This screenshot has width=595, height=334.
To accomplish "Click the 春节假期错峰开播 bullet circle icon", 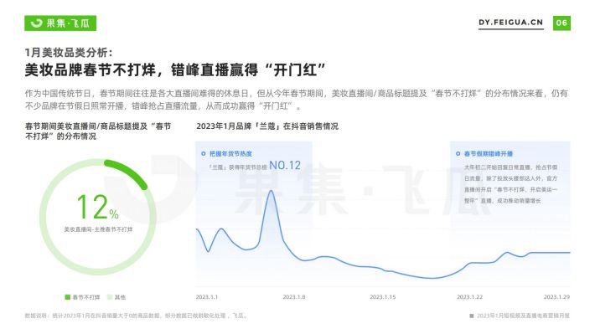I will (458, 153).
